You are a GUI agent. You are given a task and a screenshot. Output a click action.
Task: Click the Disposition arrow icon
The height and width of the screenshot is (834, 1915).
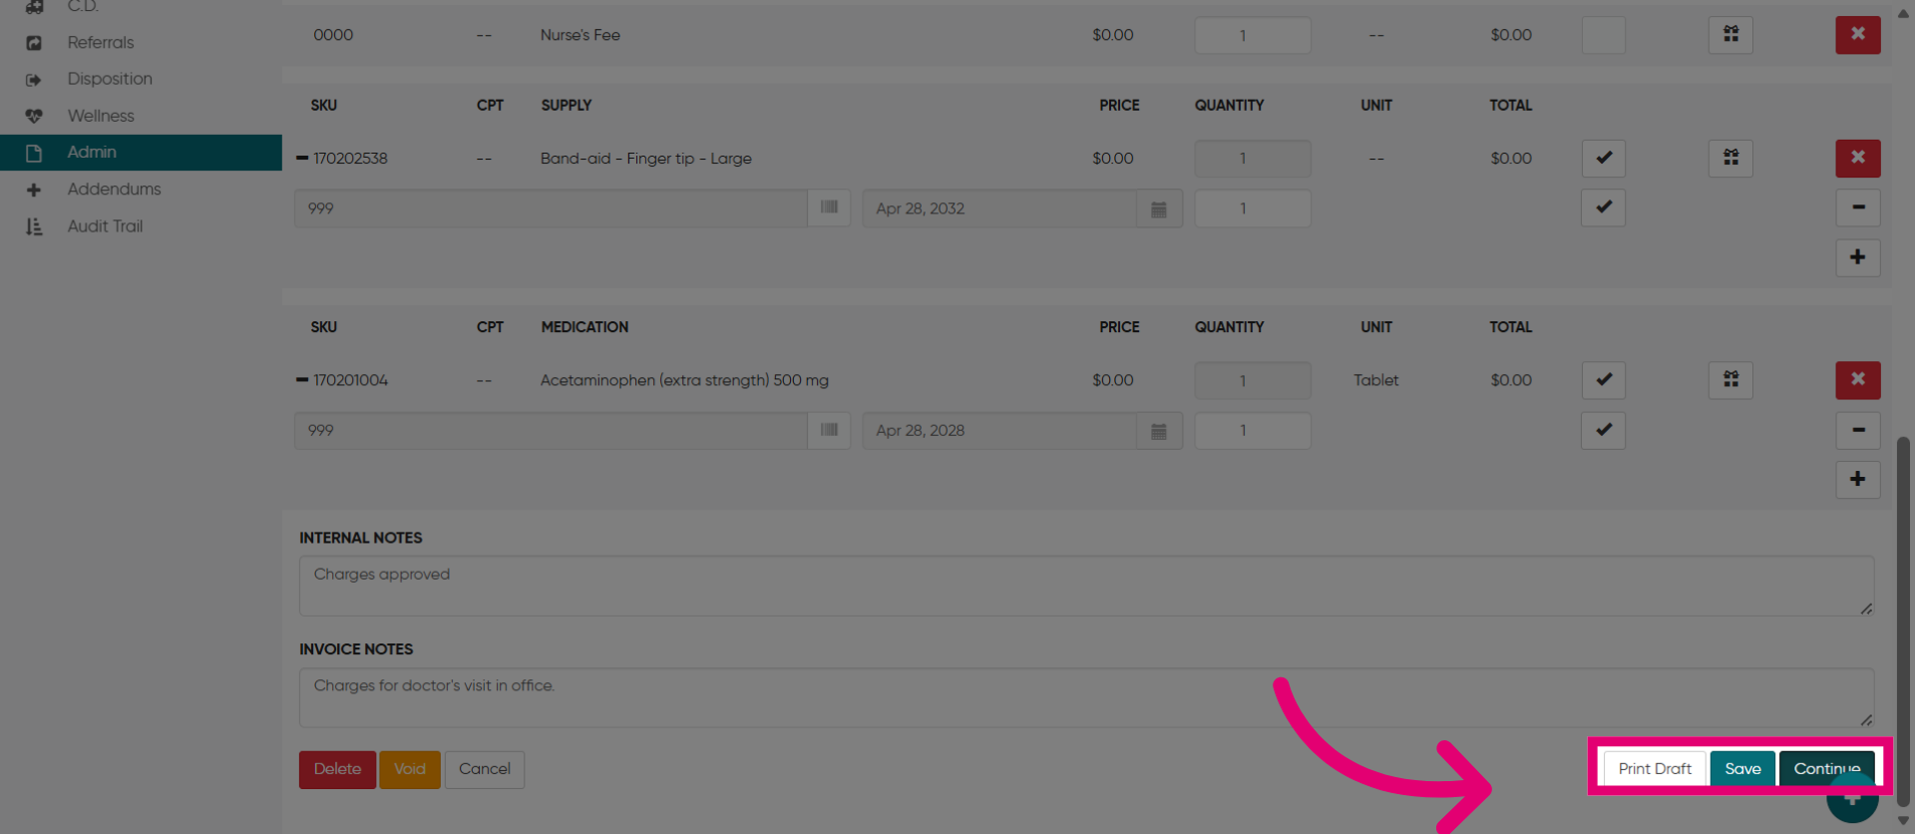(x=34, y=80)
